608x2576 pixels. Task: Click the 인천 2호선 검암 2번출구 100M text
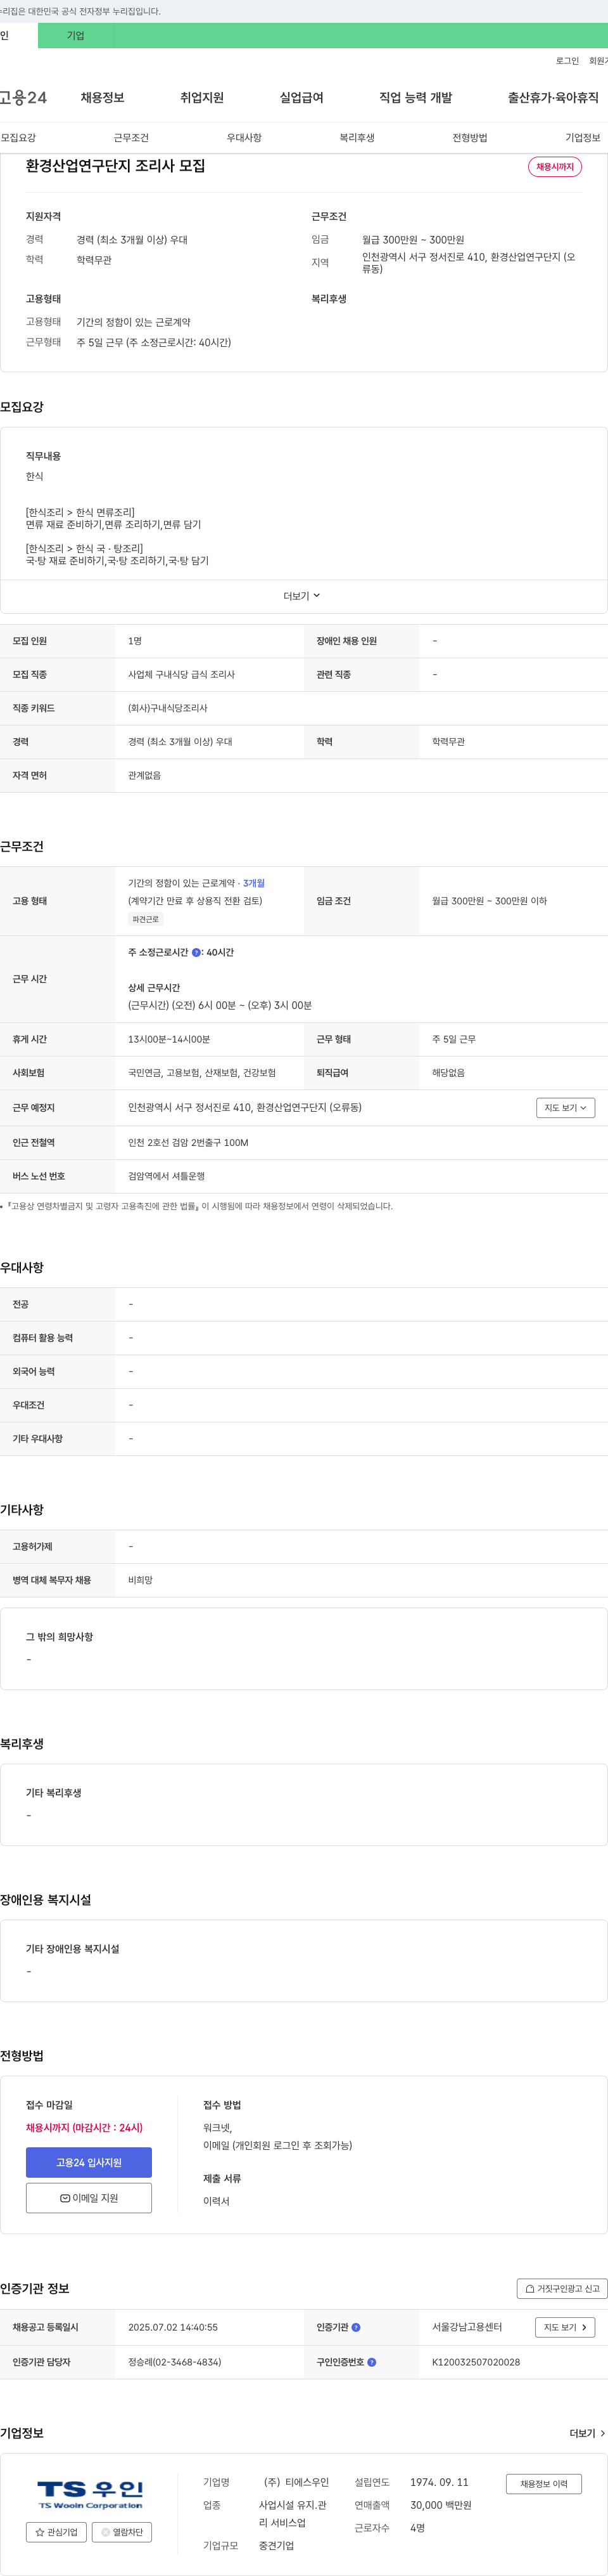click(189, 1142)
